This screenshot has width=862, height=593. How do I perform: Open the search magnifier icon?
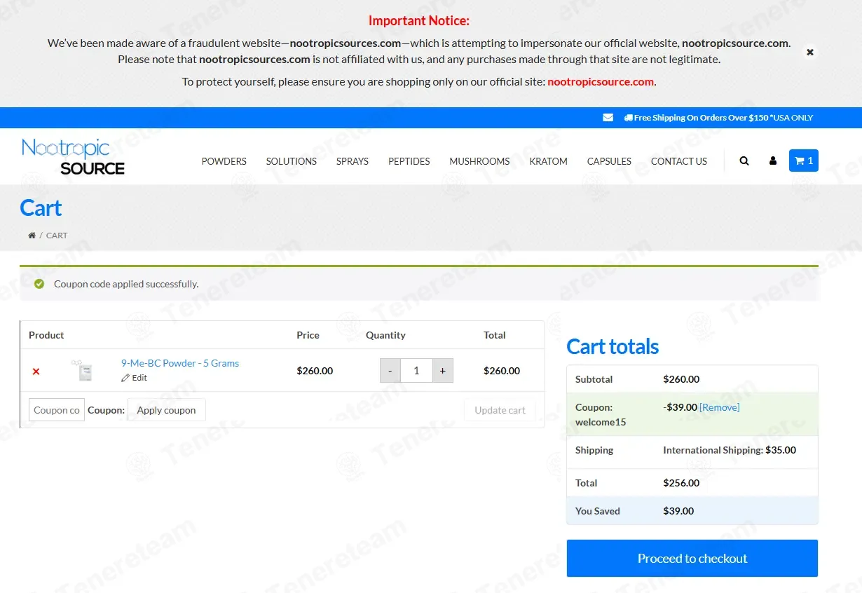point(744,161)
